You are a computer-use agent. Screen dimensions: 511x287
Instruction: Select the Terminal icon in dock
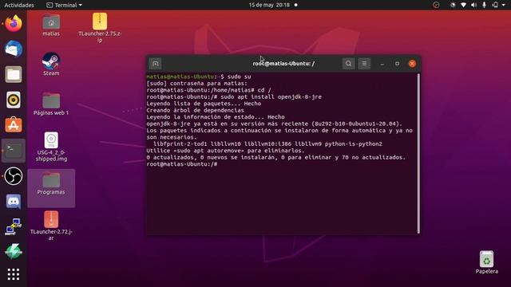(x=14, y=151)
